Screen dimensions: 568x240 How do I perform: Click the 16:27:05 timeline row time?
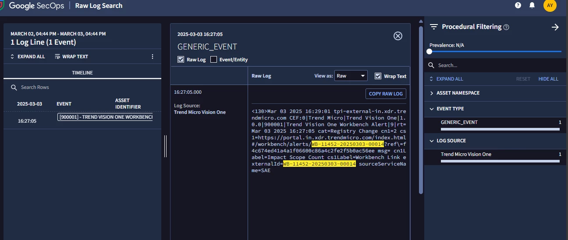[x=27, y=121]
